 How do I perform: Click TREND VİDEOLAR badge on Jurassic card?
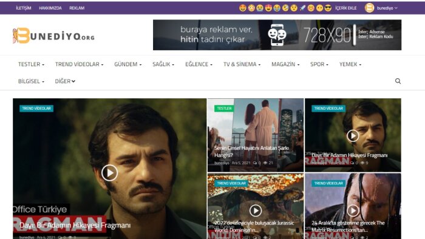pos(231,183)
